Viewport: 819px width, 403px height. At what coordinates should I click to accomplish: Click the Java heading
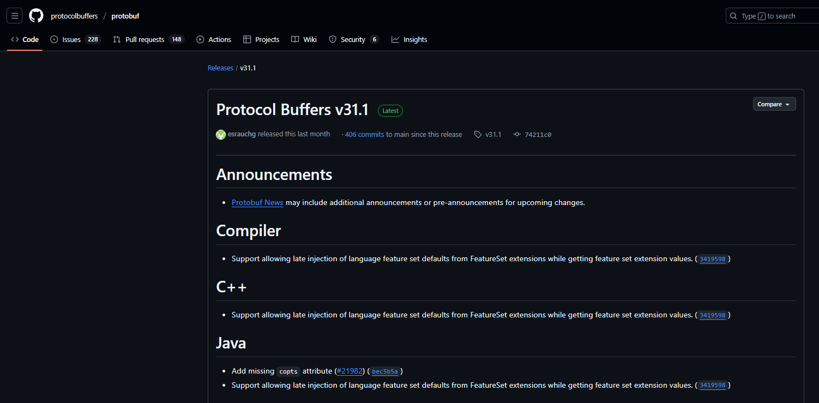click(x=231, y=343)
